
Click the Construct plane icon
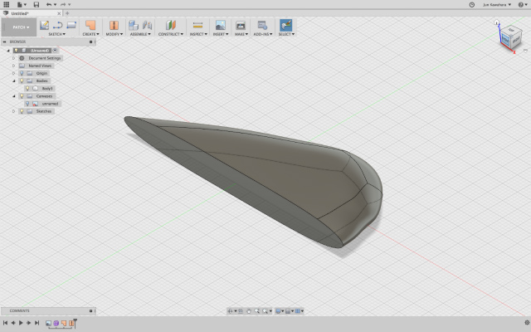click(171, 25)
